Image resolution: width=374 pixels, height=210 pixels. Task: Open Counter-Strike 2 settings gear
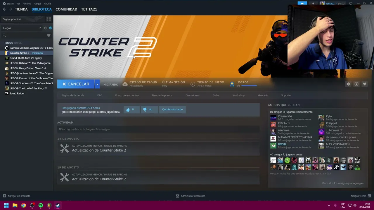pos(348,84)
